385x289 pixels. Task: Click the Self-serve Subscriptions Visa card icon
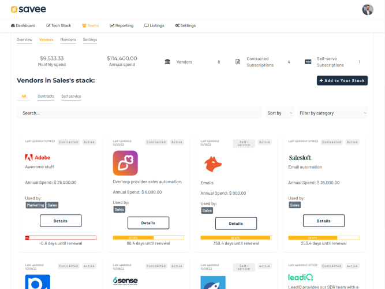point(308,62)
